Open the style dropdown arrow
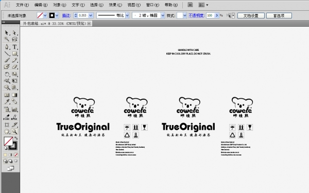The width and height of the screenshot is (309, 193). 185,15
